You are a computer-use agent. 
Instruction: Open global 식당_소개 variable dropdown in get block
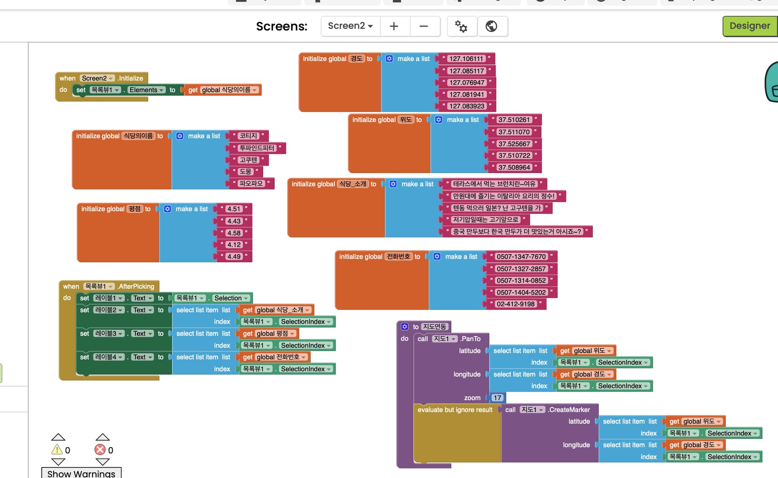coord(283,310)
